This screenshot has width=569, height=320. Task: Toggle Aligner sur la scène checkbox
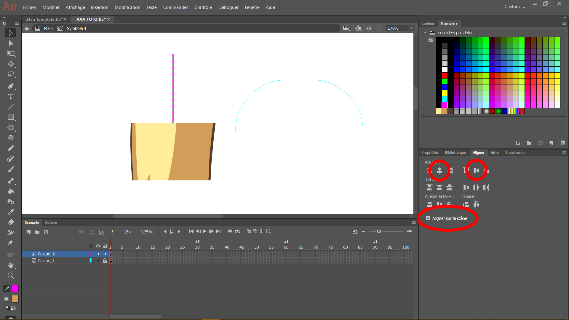coord(428,218)
